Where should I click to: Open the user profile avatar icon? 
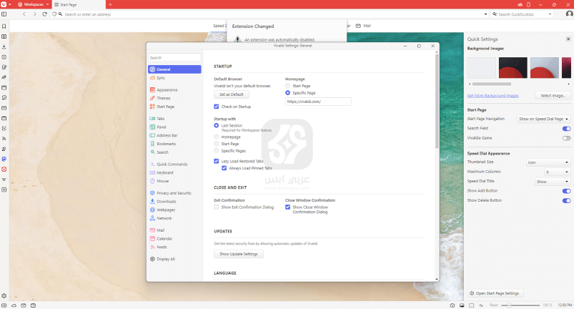569,14
